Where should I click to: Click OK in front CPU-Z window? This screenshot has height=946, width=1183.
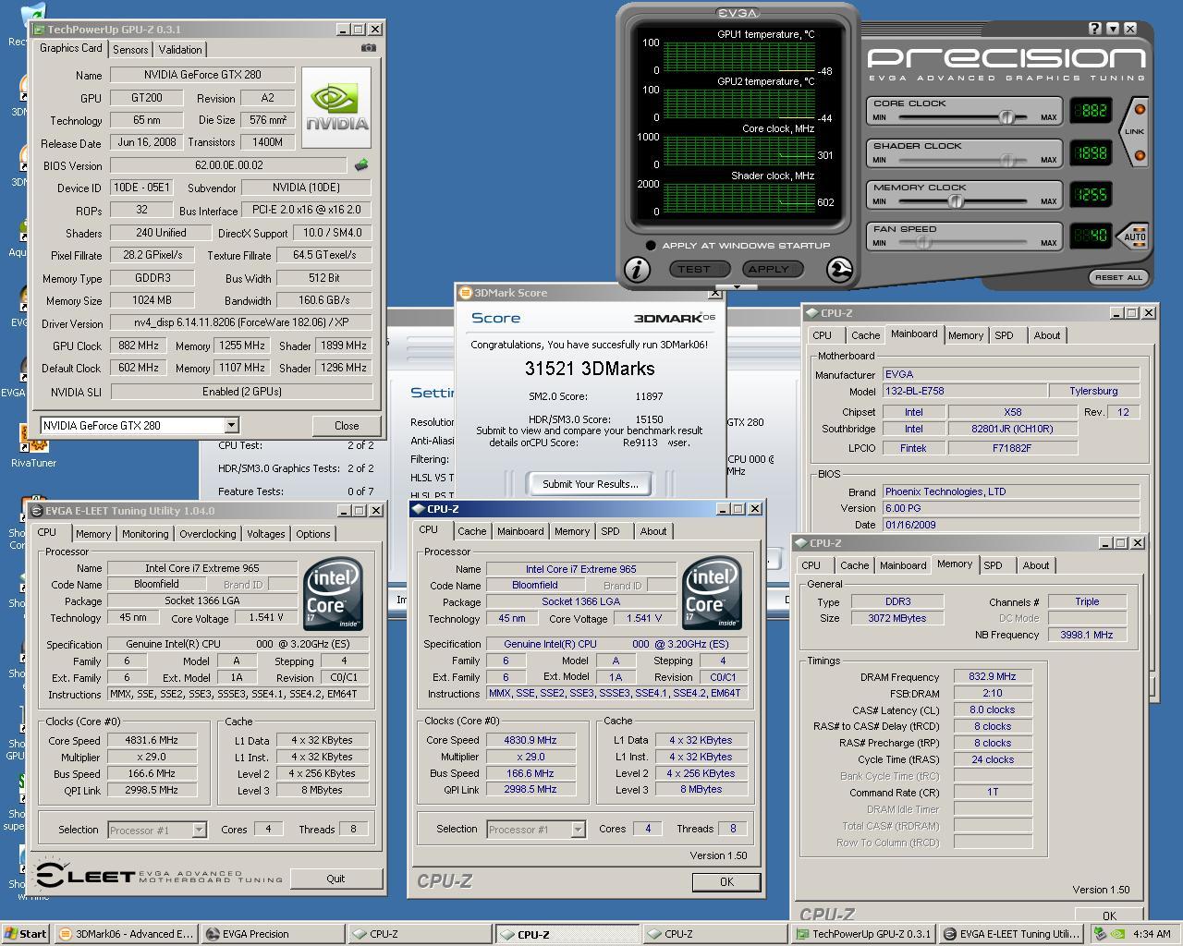tap(726, 882)
